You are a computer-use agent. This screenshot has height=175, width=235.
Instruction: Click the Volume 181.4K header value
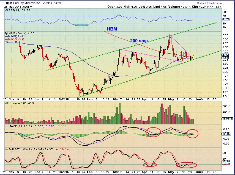tap(179, 7)
